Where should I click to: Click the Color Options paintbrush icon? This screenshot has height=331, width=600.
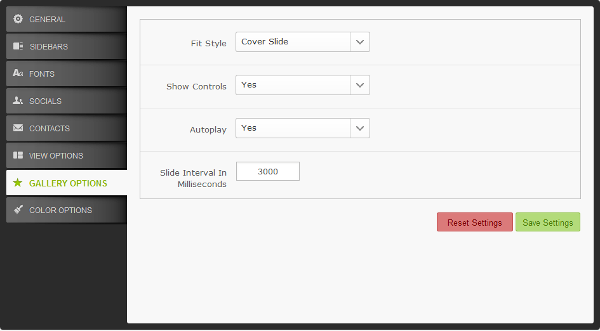click(x=18, y=209)
